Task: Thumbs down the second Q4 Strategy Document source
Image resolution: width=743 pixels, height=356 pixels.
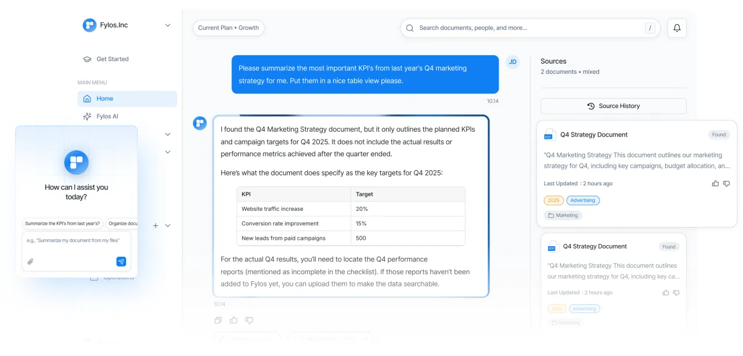Action: click(x=676, y=293)
